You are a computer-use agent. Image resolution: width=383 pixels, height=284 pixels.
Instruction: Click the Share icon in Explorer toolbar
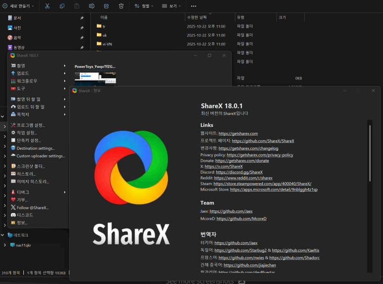pos(106,6)
